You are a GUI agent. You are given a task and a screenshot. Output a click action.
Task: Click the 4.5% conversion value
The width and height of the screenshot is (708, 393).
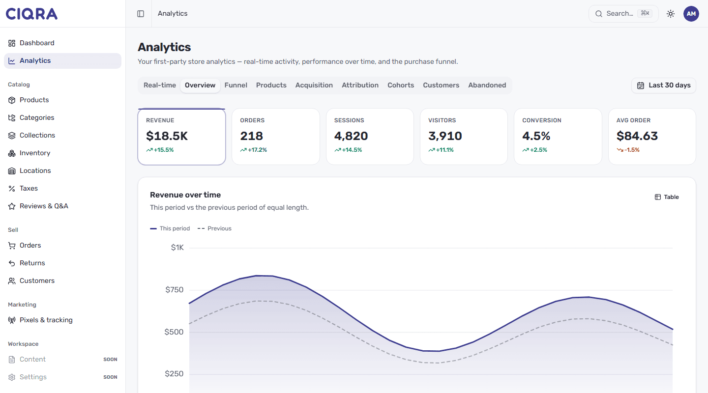click(x=536, y=136)
